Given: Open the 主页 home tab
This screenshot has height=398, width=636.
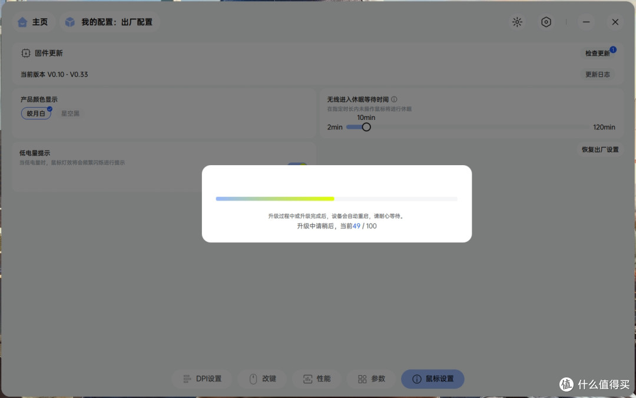Looking at the screenshot, I should click(x=33, y=22).
